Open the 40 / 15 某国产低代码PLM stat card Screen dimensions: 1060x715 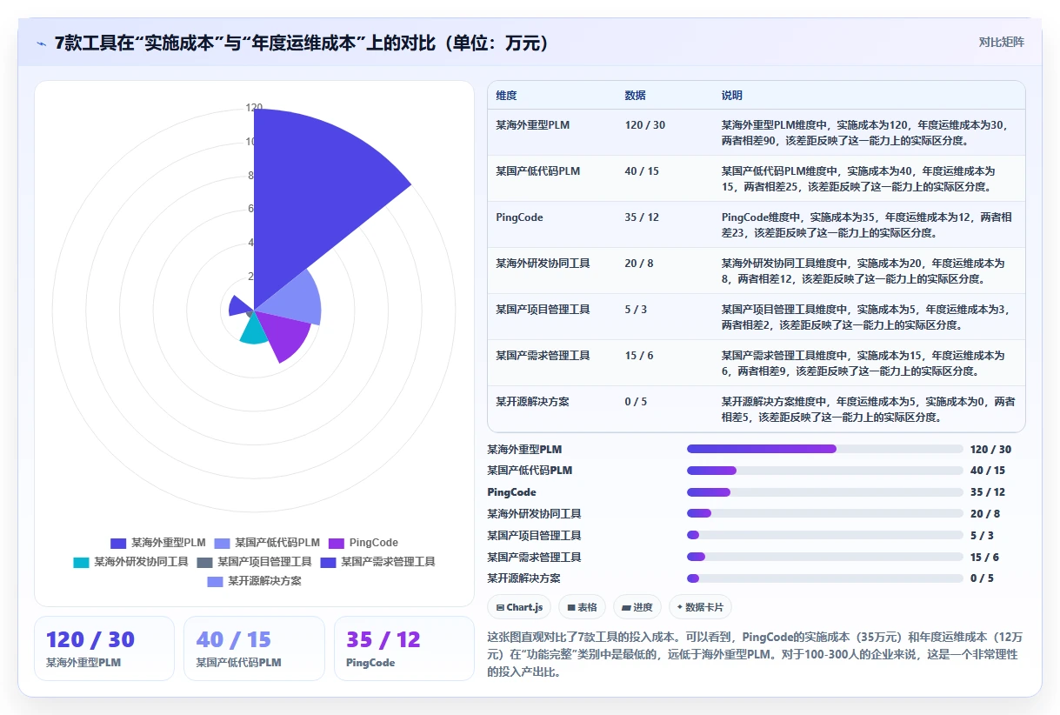[254, 648]
